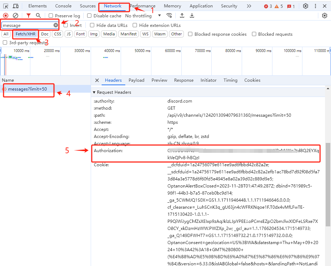Select the messages?limit=50 request
Image resolution: width=331 pixels, height=266 pixels.
click(x=28, y=88)
